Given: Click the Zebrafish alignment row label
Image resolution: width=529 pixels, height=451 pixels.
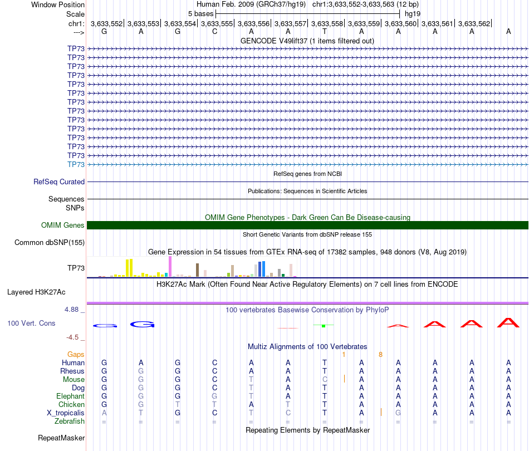Looking at the screenshot, I should coord(70,421).
